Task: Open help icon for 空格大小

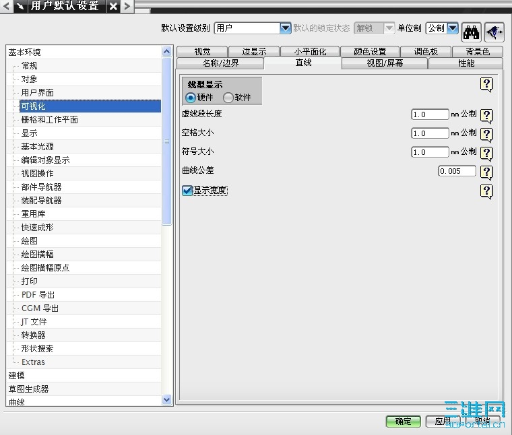Action: tap(486, 135)
